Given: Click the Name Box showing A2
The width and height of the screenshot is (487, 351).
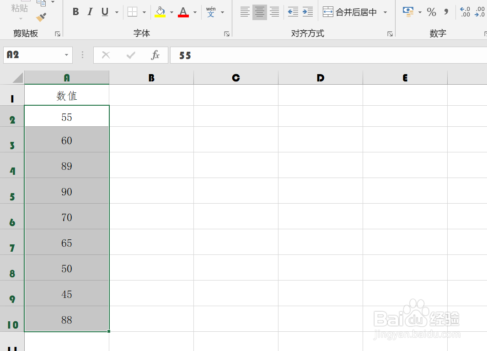Looking at the screenshot, I should 34,55.
